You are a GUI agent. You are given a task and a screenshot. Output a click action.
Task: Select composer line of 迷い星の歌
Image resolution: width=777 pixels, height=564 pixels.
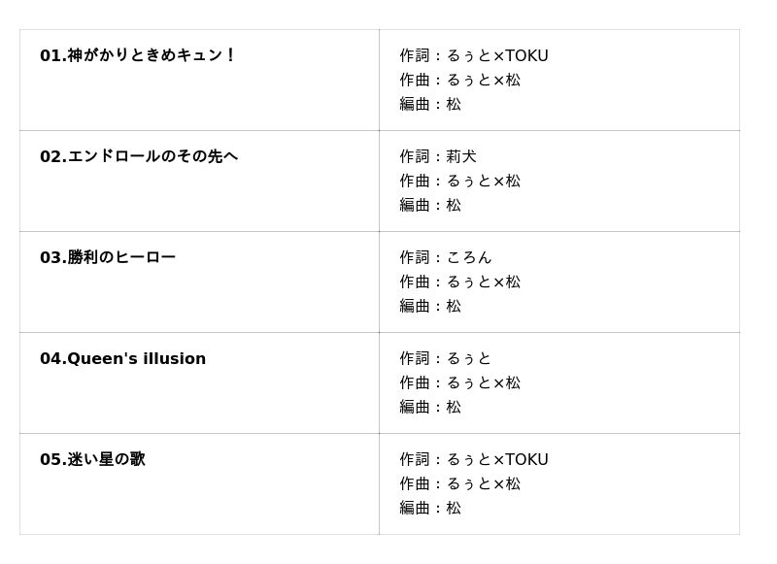(x=460, y=483)
